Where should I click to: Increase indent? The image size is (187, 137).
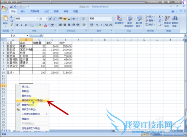pos(78,25)
